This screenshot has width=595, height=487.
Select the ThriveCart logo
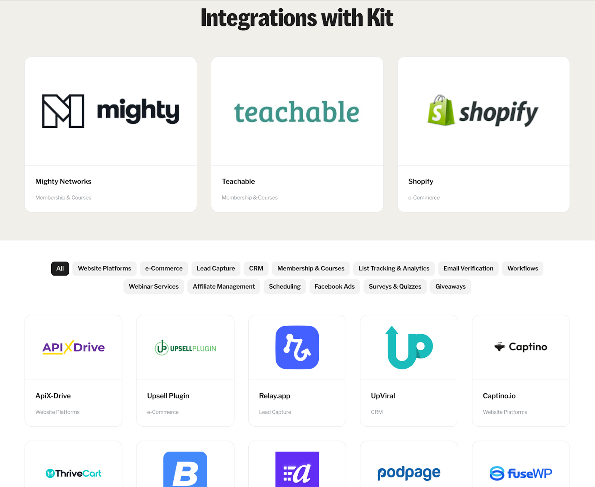73,473
